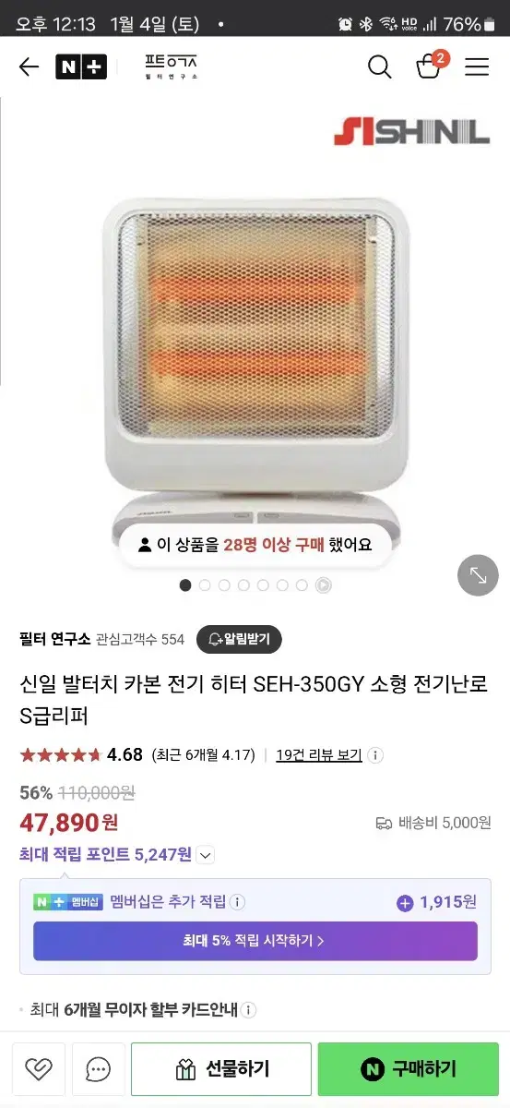Open the chat inquiry bubble icon
Image resolution: width=510 pixels, height=1108 pixels.
click(98, 1069)
